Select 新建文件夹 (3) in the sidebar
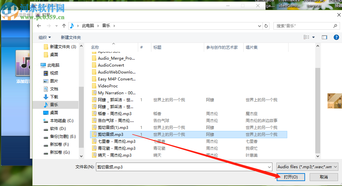Screen dimensions: 342x186 point(60,46)
